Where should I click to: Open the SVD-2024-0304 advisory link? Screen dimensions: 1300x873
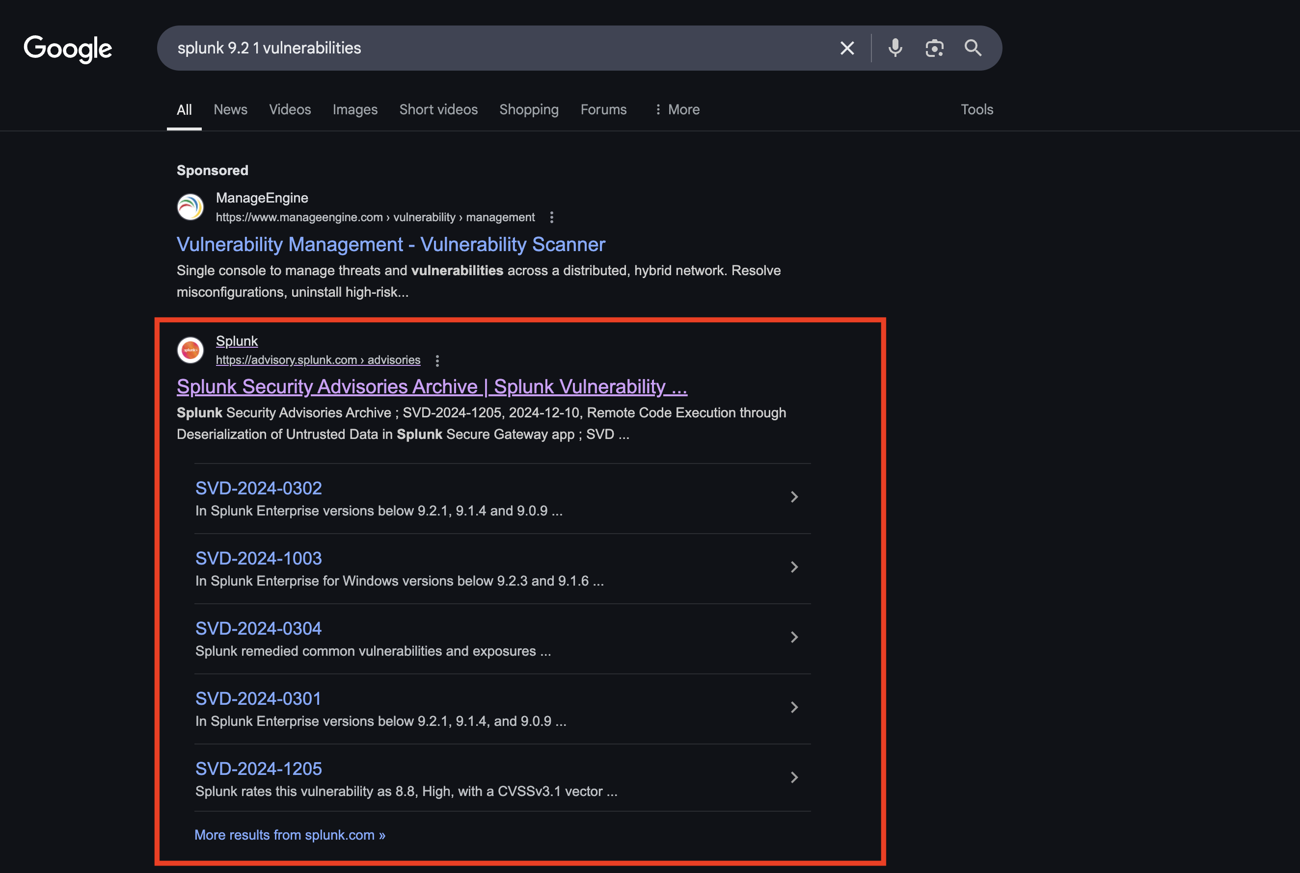(x=259, y=629)
